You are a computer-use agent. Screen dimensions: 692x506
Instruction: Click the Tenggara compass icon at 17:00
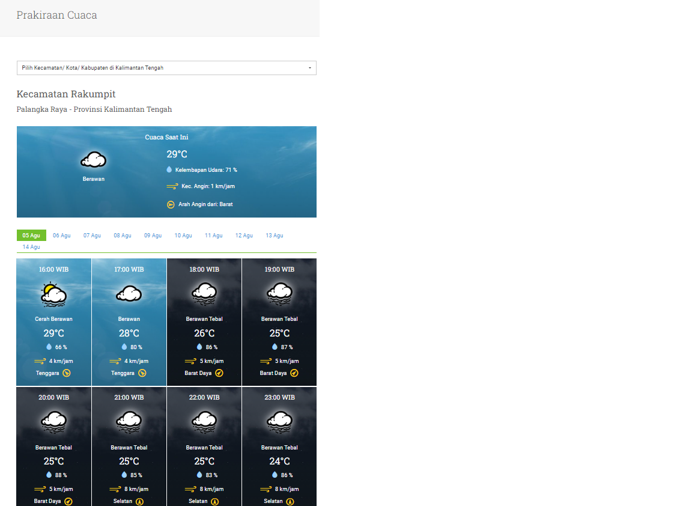pyautogui.click(x=142, y=373)
